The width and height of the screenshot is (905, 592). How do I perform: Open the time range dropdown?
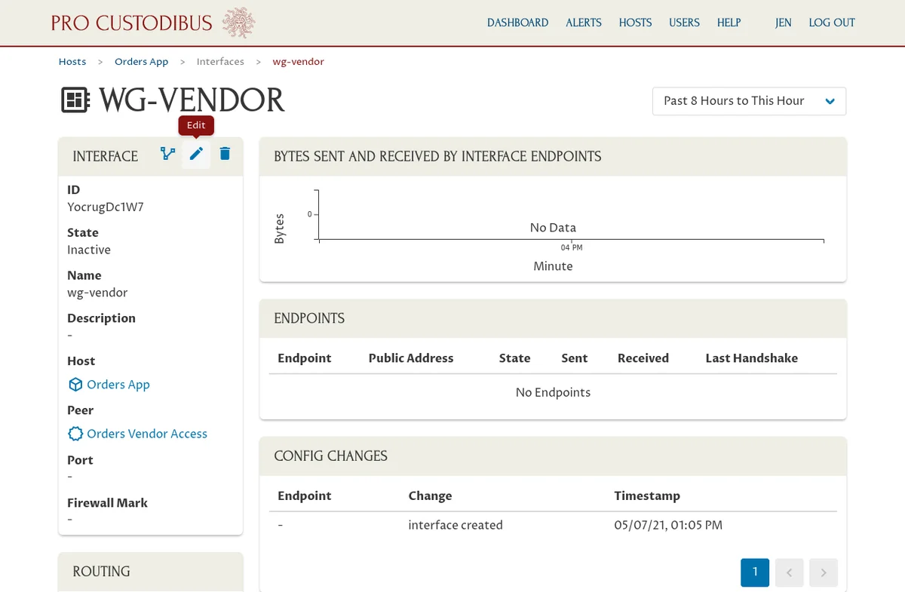click(x=748, y=101)
